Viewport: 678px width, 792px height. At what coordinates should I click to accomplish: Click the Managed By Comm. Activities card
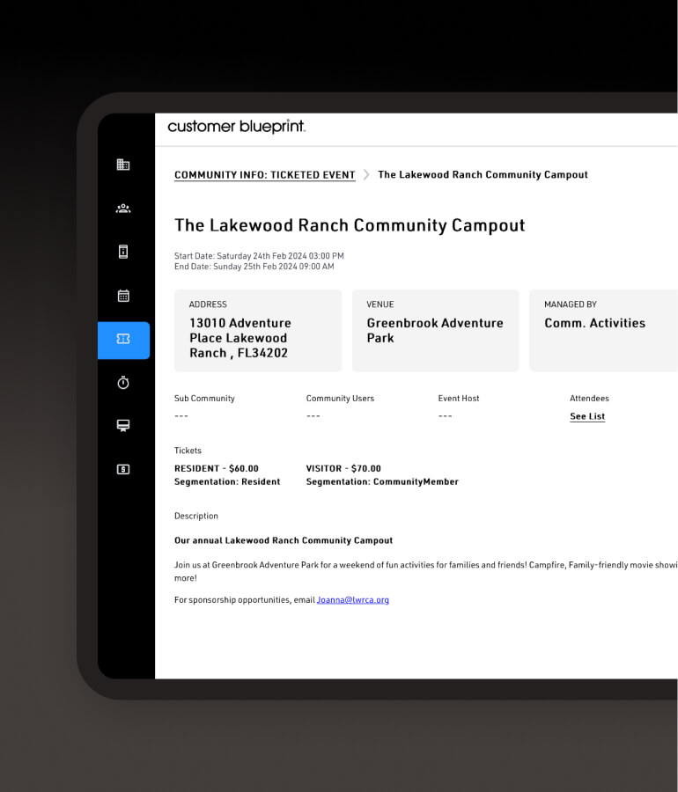(603, 330)
